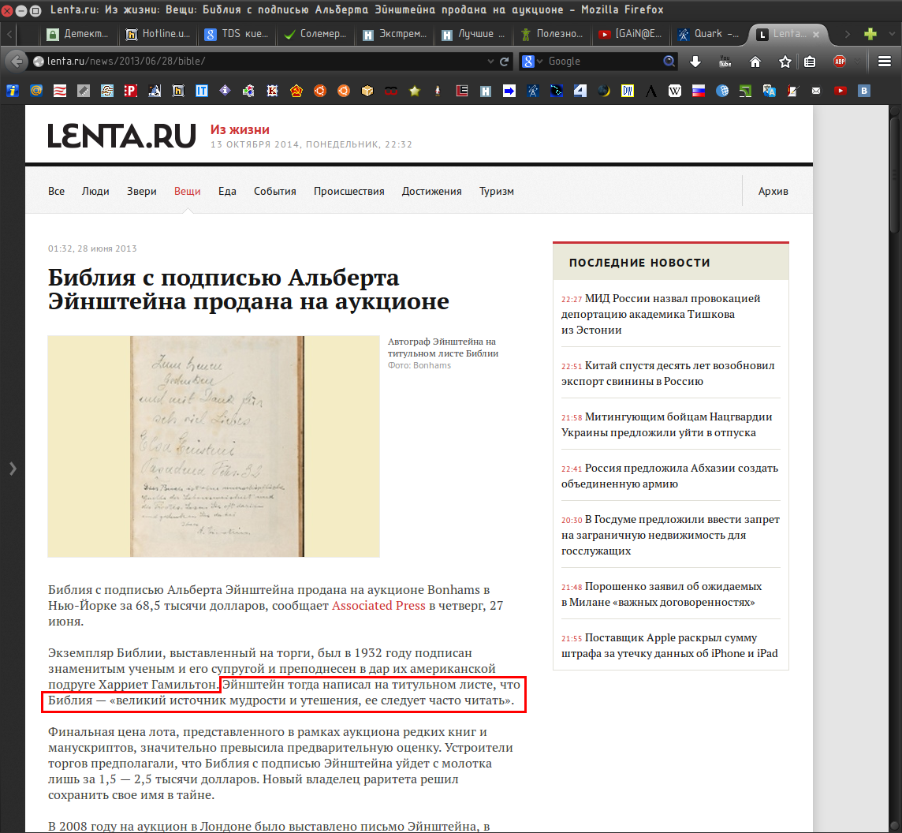Select the Звери section in the menu
This screenshot has width=902, height=833.
142,191
